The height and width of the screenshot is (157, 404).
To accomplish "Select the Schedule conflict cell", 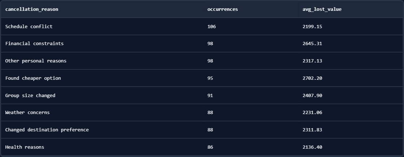I will click(29, 26).
